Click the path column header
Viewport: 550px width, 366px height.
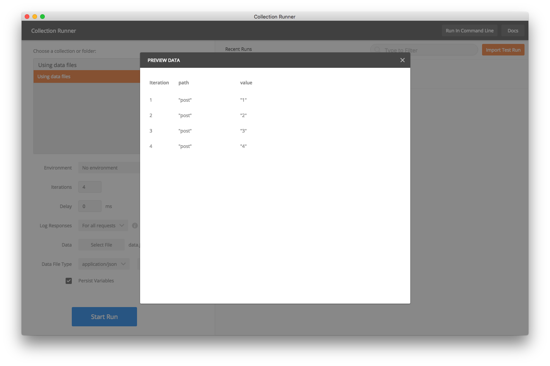click(x=184, y=83)
